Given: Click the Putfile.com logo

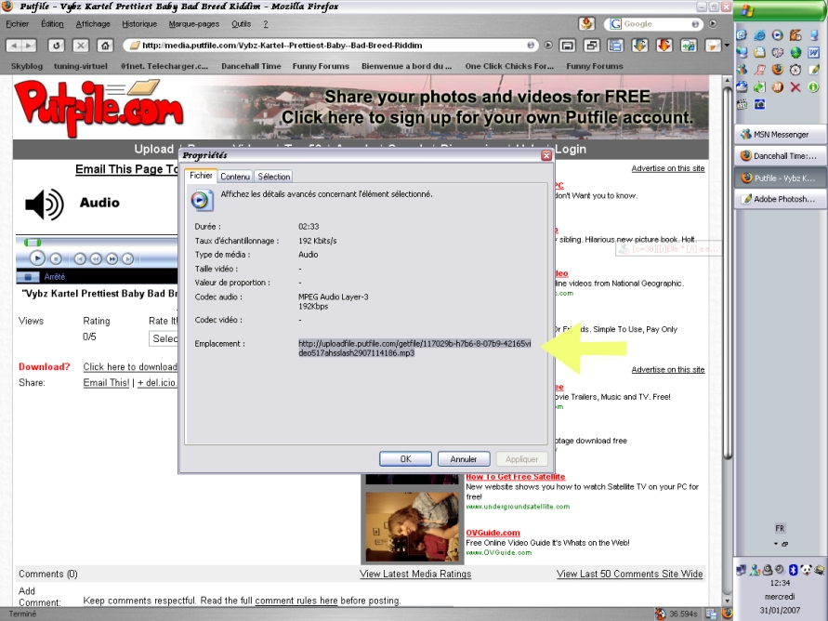Looking at the screenshot, I should (99, 107).
